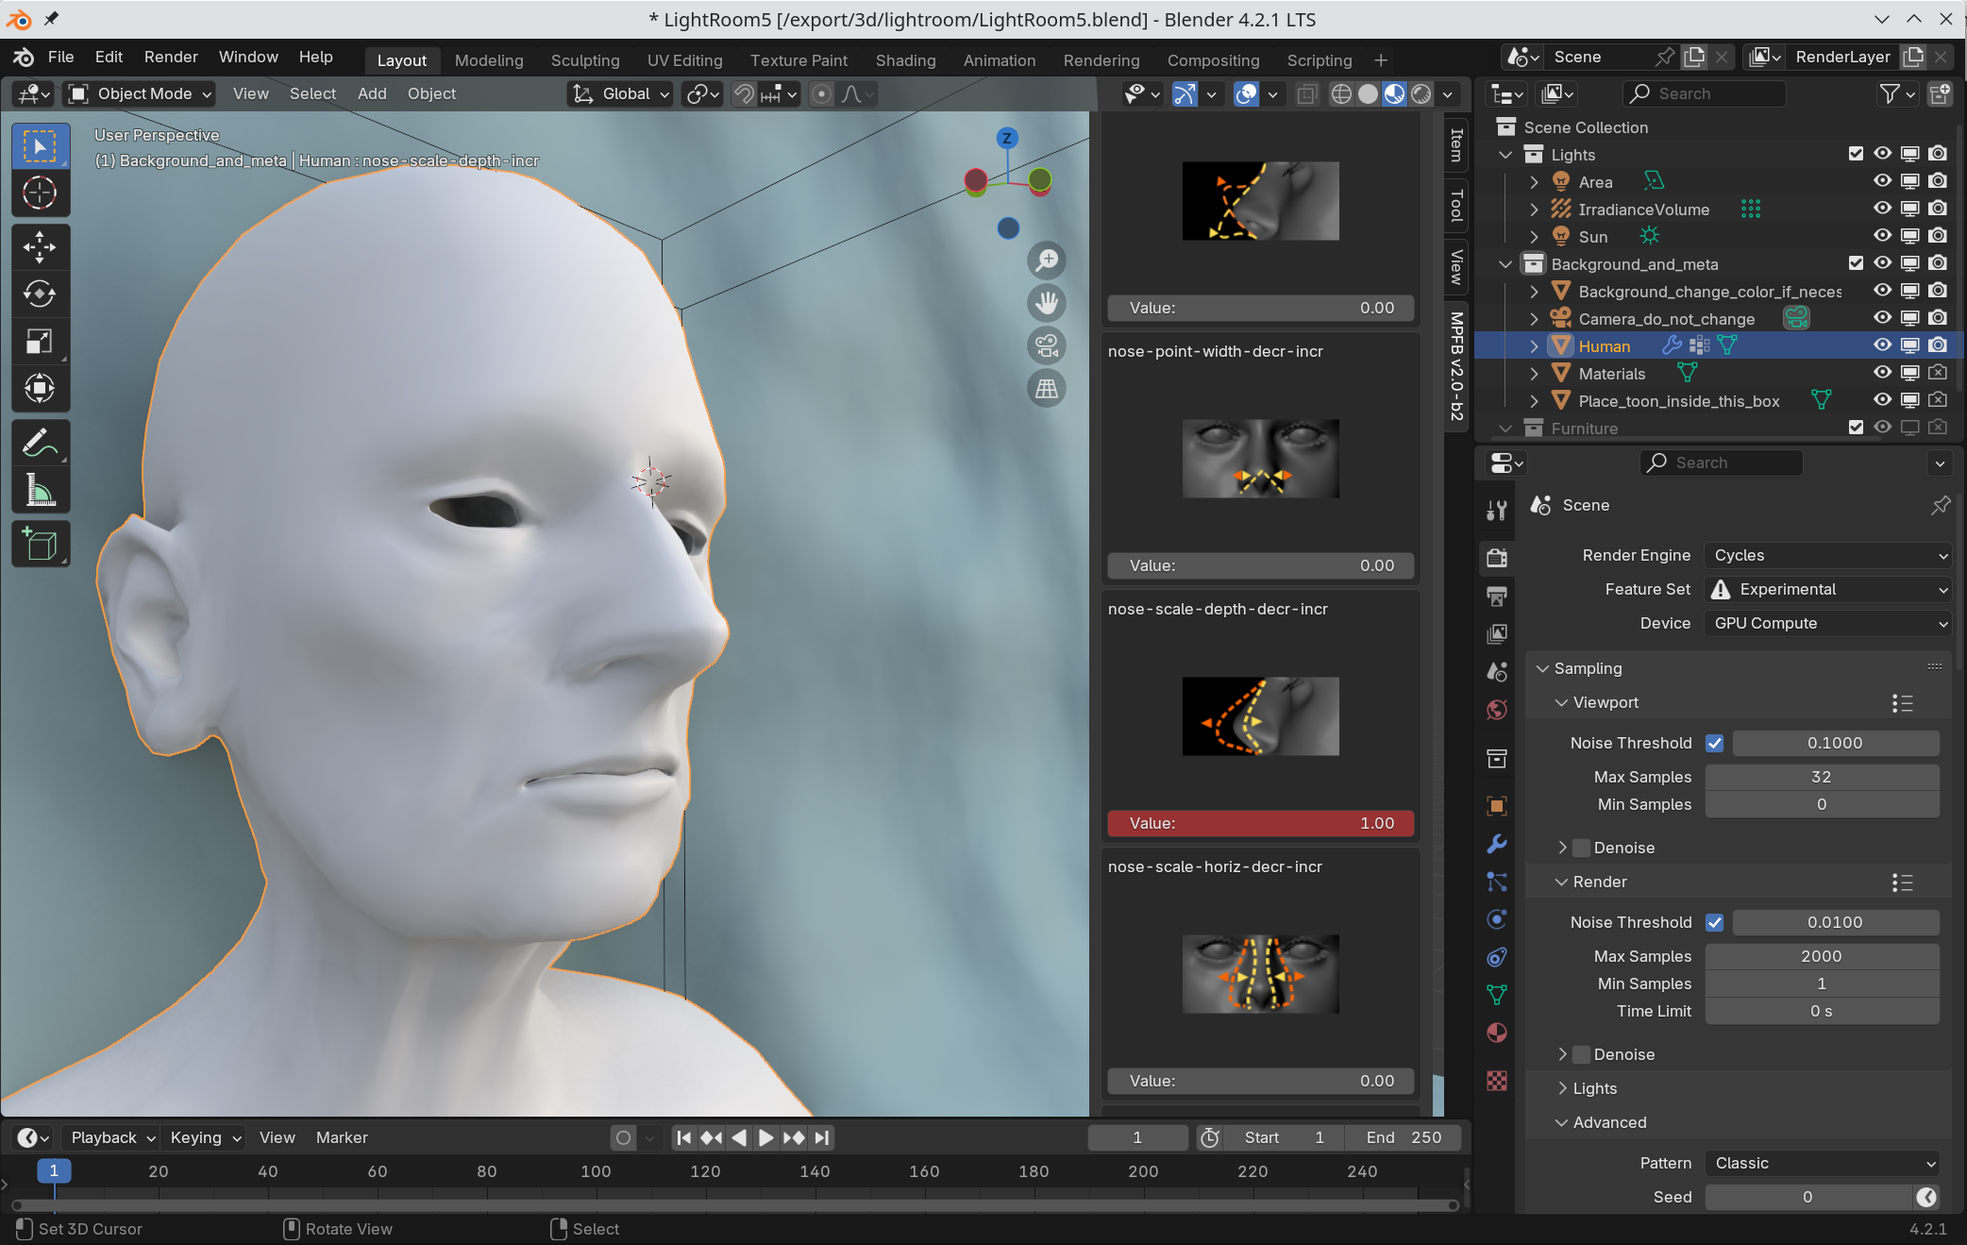Select the Add Cube tool
The width and height of the screenshot is (1967, 1245).
(40, 545)
